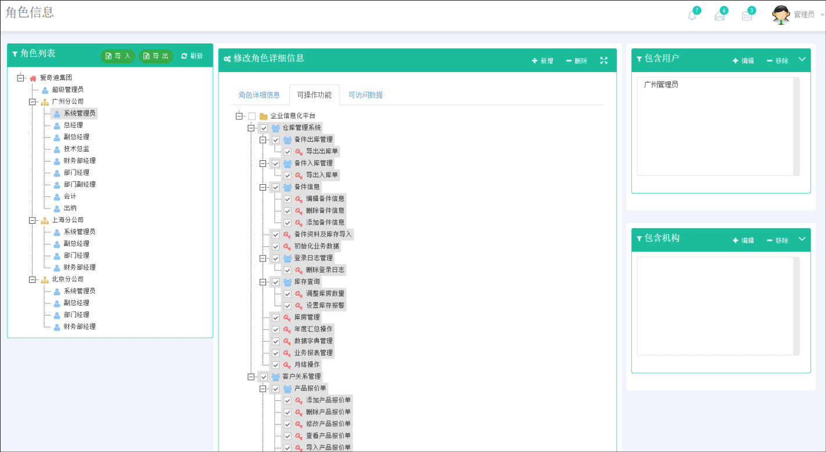
Task: Click the filter icon in 角色列表 header
Action: 15,54
